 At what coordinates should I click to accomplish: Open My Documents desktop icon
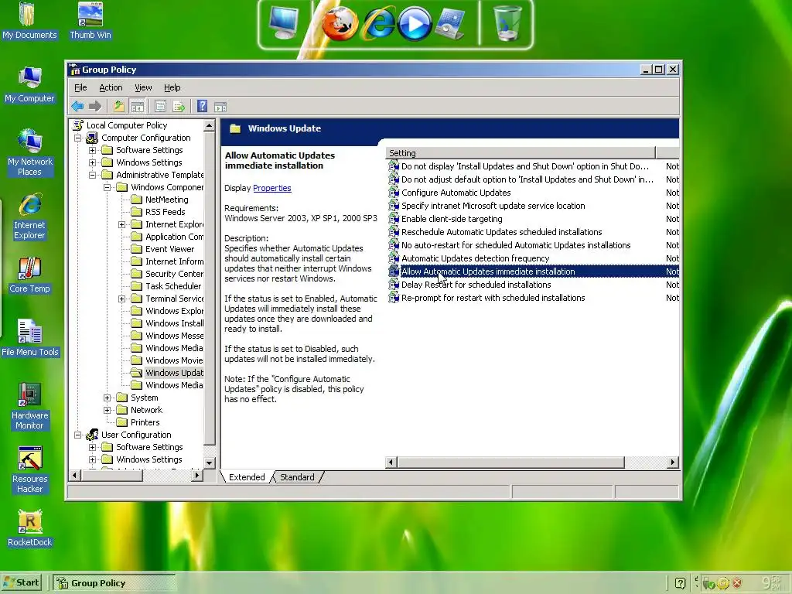tap(29, 21)
